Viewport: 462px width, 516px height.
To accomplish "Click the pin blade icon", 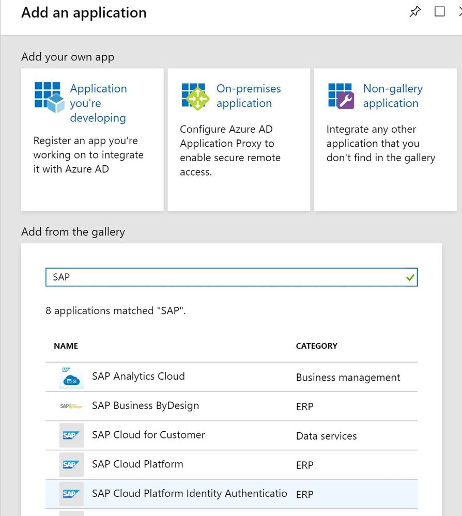I will (x=415, y=12).
